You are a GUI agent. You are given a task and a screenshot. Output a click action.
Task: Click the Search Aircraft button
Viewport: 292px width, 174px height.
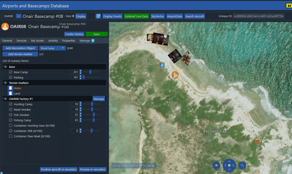195,16
